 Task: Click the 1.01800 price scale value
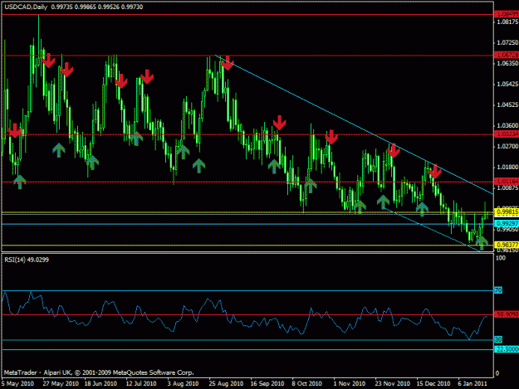[x=507, y=167]
